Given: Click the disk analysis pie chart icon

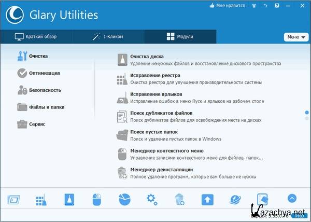Looking at the screenshot, I should pos(124,199).
